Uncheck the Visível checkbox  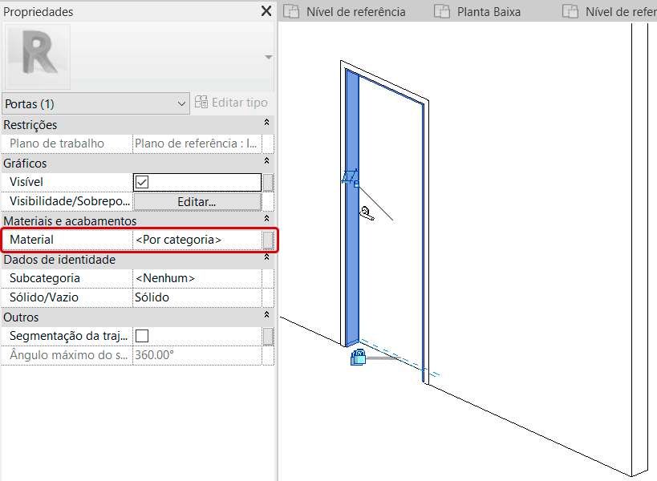point(143,182)
